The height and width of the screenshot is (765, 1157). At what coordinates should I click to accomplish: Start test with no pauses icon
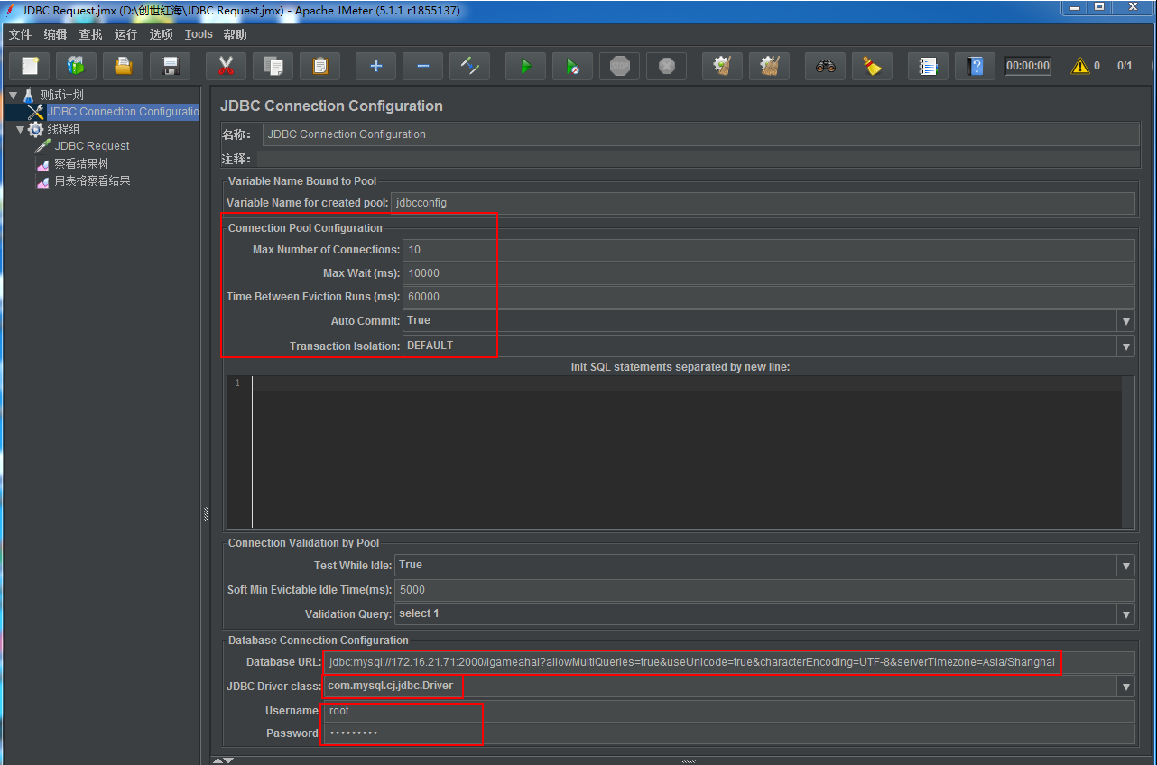coord(573,66)
